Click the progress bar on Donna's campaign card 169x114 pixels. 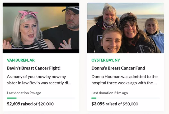tap(125, 98)
